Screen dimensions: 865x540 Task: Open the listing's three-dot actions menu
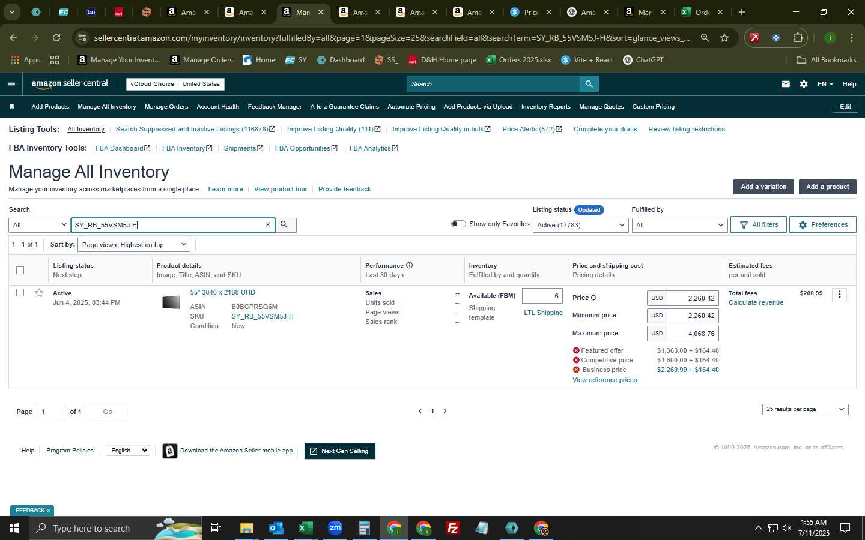coord(839,295)
